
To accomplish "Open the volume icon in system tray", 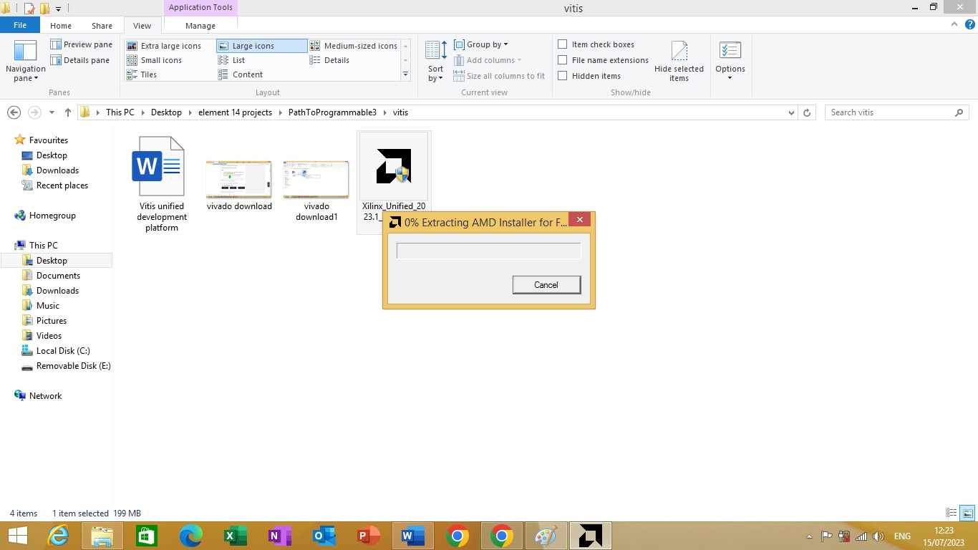I will tap(878, 536).
